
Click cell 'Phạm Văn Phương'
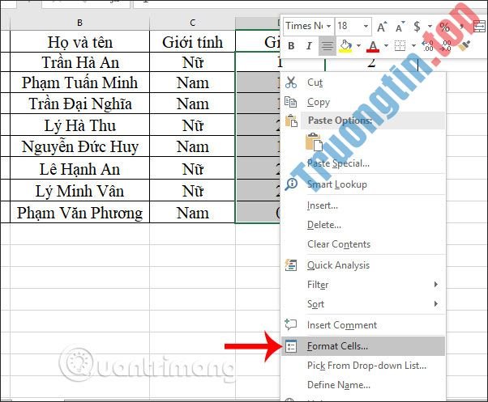79,213
